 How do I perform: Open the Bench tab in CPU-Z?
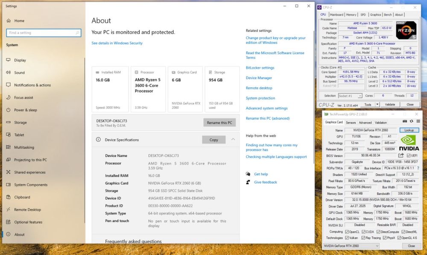click(x=388, y=14)
